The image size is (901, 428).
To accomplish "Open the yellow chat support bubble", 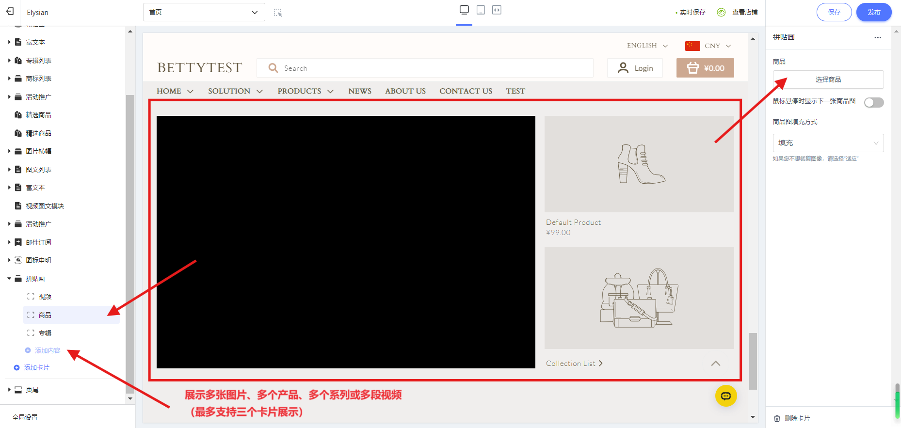I will point(725,396).
